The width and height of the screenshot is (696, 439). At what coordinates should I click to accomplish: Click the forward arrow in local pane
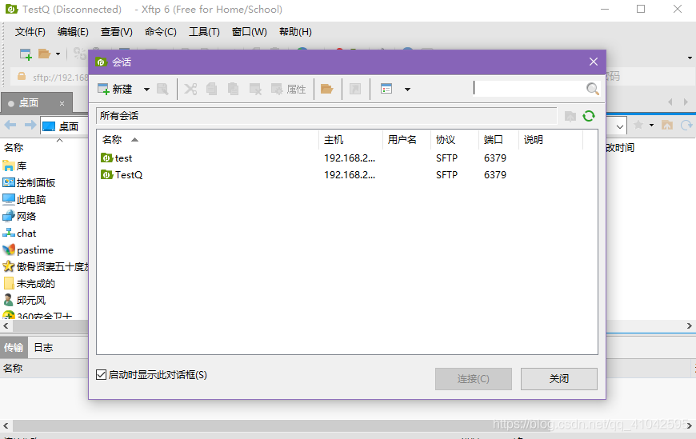(x=30, y=126)
